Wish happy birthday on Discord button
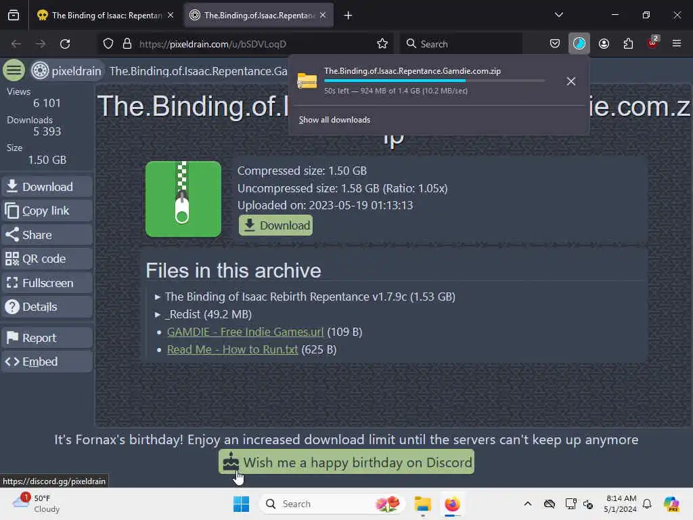693x520 pixels. coord(346,462)
